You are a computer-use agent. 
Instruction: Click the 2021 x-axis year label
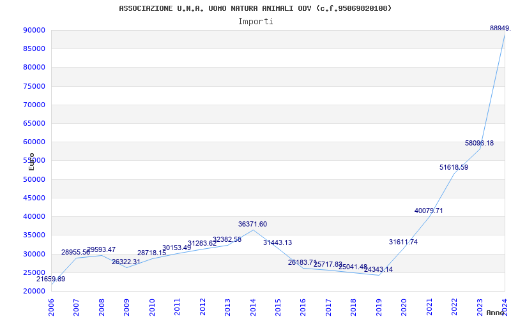click(429, 308)
